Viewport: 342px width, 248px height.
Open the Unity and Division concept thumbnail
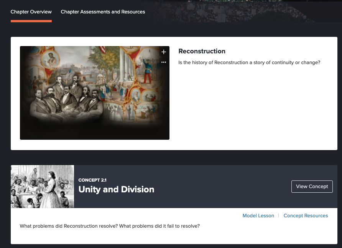[x=43, y=187]
